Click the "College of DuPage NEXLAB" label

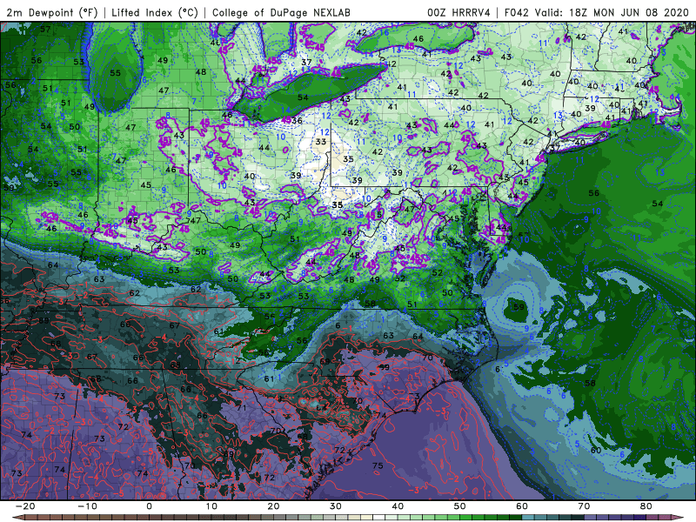[281, 13]
